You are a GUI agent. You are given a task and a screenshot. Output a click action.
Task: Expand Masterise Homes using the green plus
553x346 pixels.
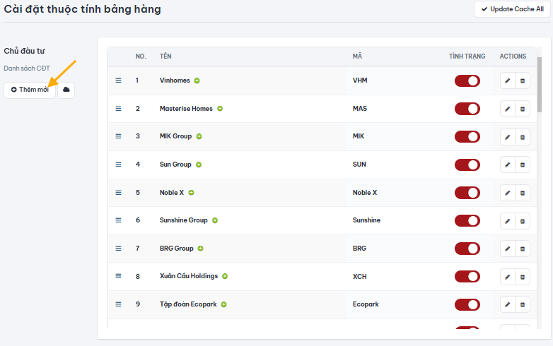point(220,109)
